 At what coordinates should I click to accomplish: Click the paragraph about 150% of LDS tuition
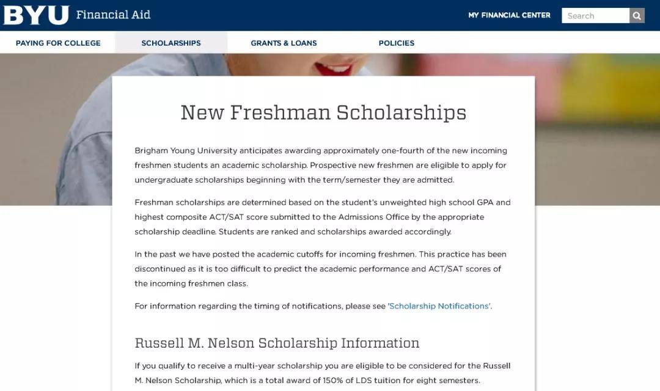(x=323, y=373)
